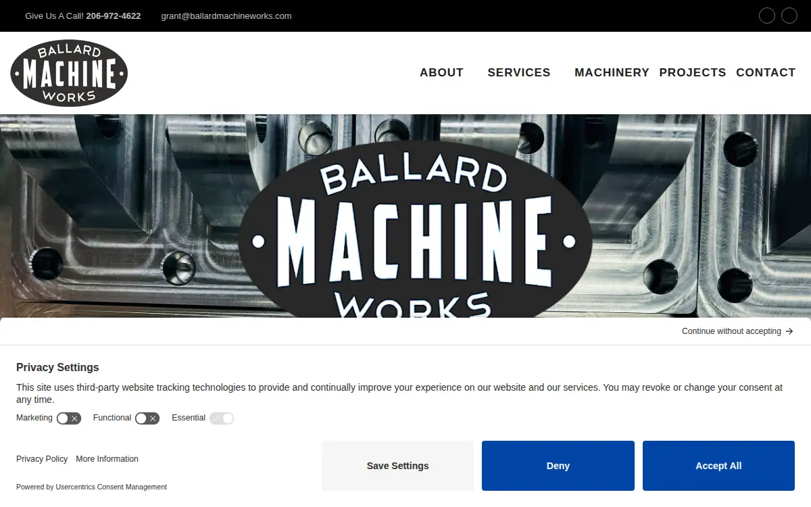The width and height of the screenshot is (811, 507).
Task: Click the left circular social icon in top bar
Action: (767, 16)
